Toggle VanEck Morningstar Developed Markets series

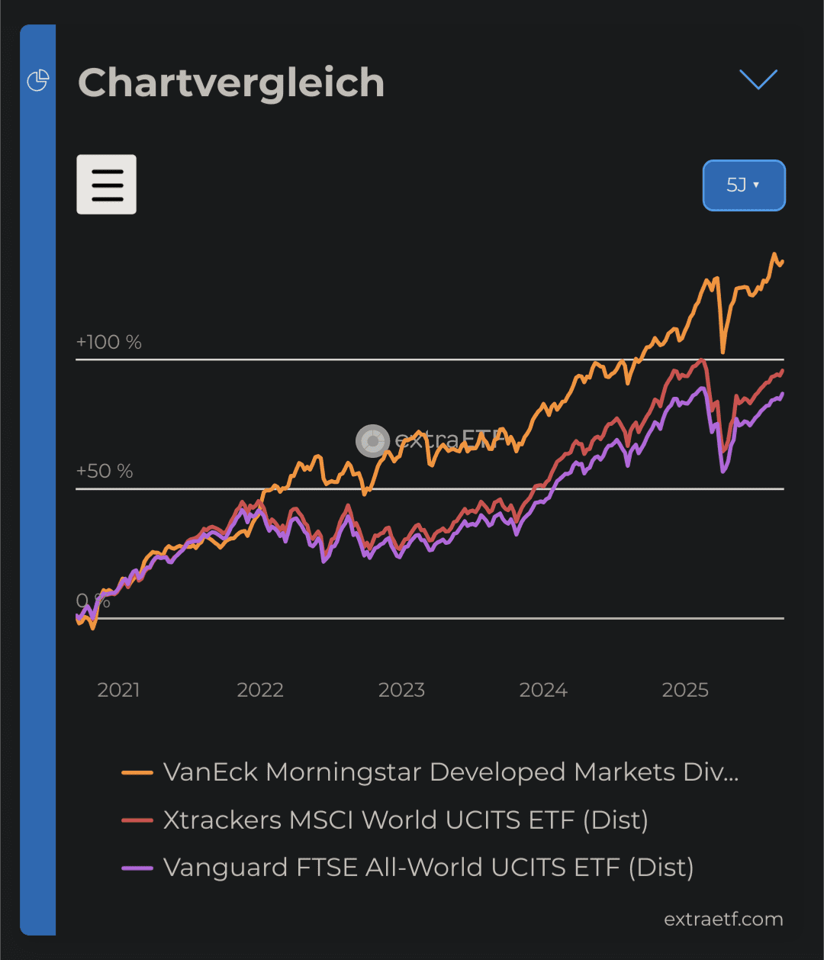450,772
